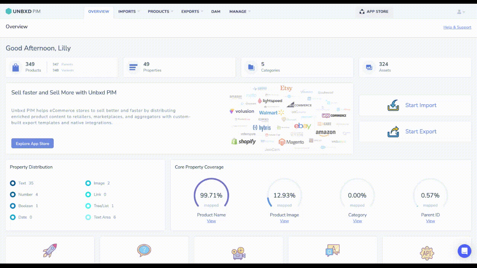
Task: Click the Start Export button label
Action: click(421, 131)
